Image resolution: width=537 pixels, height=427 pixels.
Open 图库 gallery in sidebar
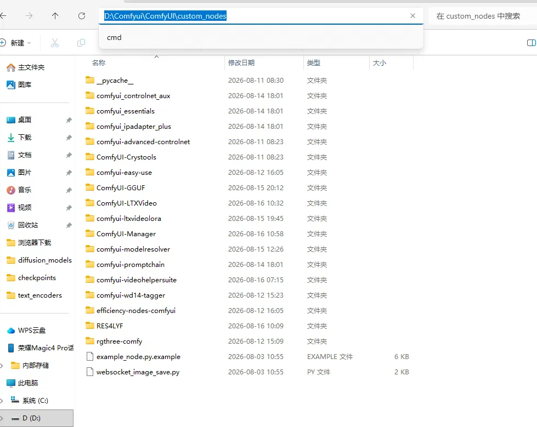(x=19, y=84)
